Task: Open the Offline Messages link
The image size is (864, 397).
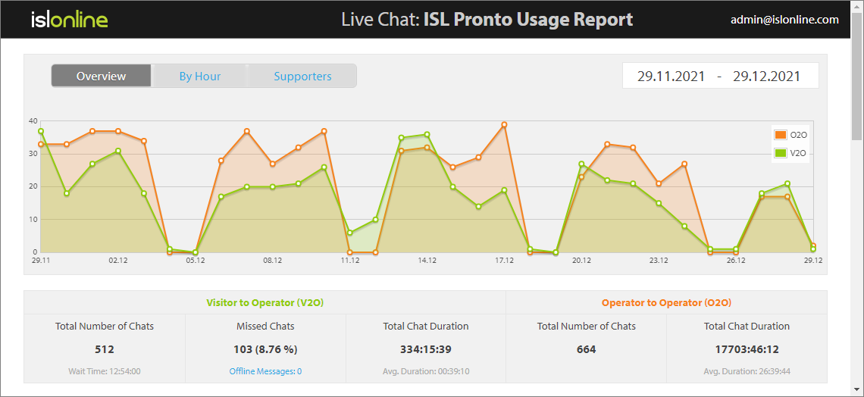Action: tap(265, 371)
